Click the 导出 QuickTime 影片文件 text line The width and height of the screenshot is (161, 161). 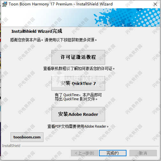(76, 99)
